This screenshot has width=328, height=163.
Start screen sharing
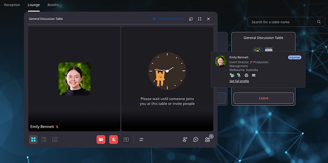click(126, 139)
